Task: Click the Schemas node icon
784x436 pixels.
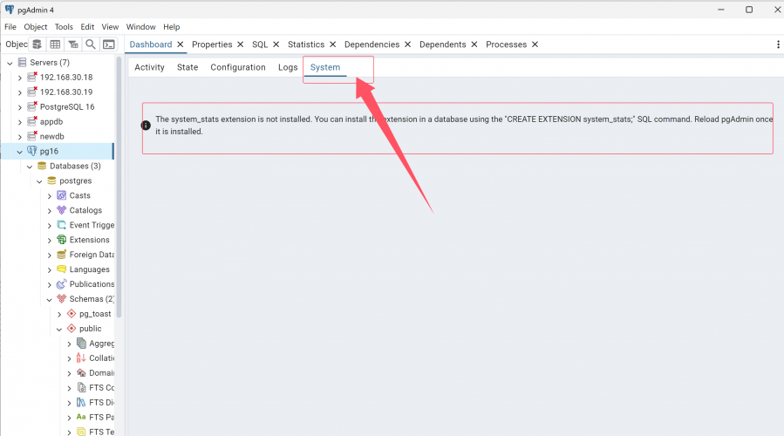Action: tap(62, 298)
